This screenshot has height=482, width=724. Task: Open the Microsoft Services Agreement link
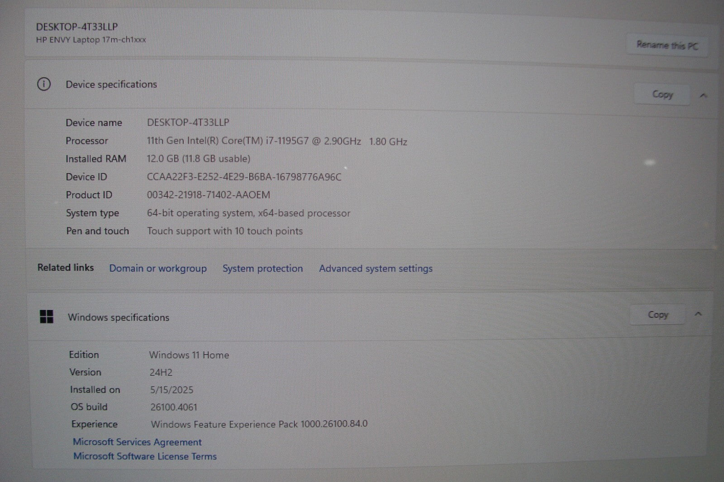(x=137, y=442)
